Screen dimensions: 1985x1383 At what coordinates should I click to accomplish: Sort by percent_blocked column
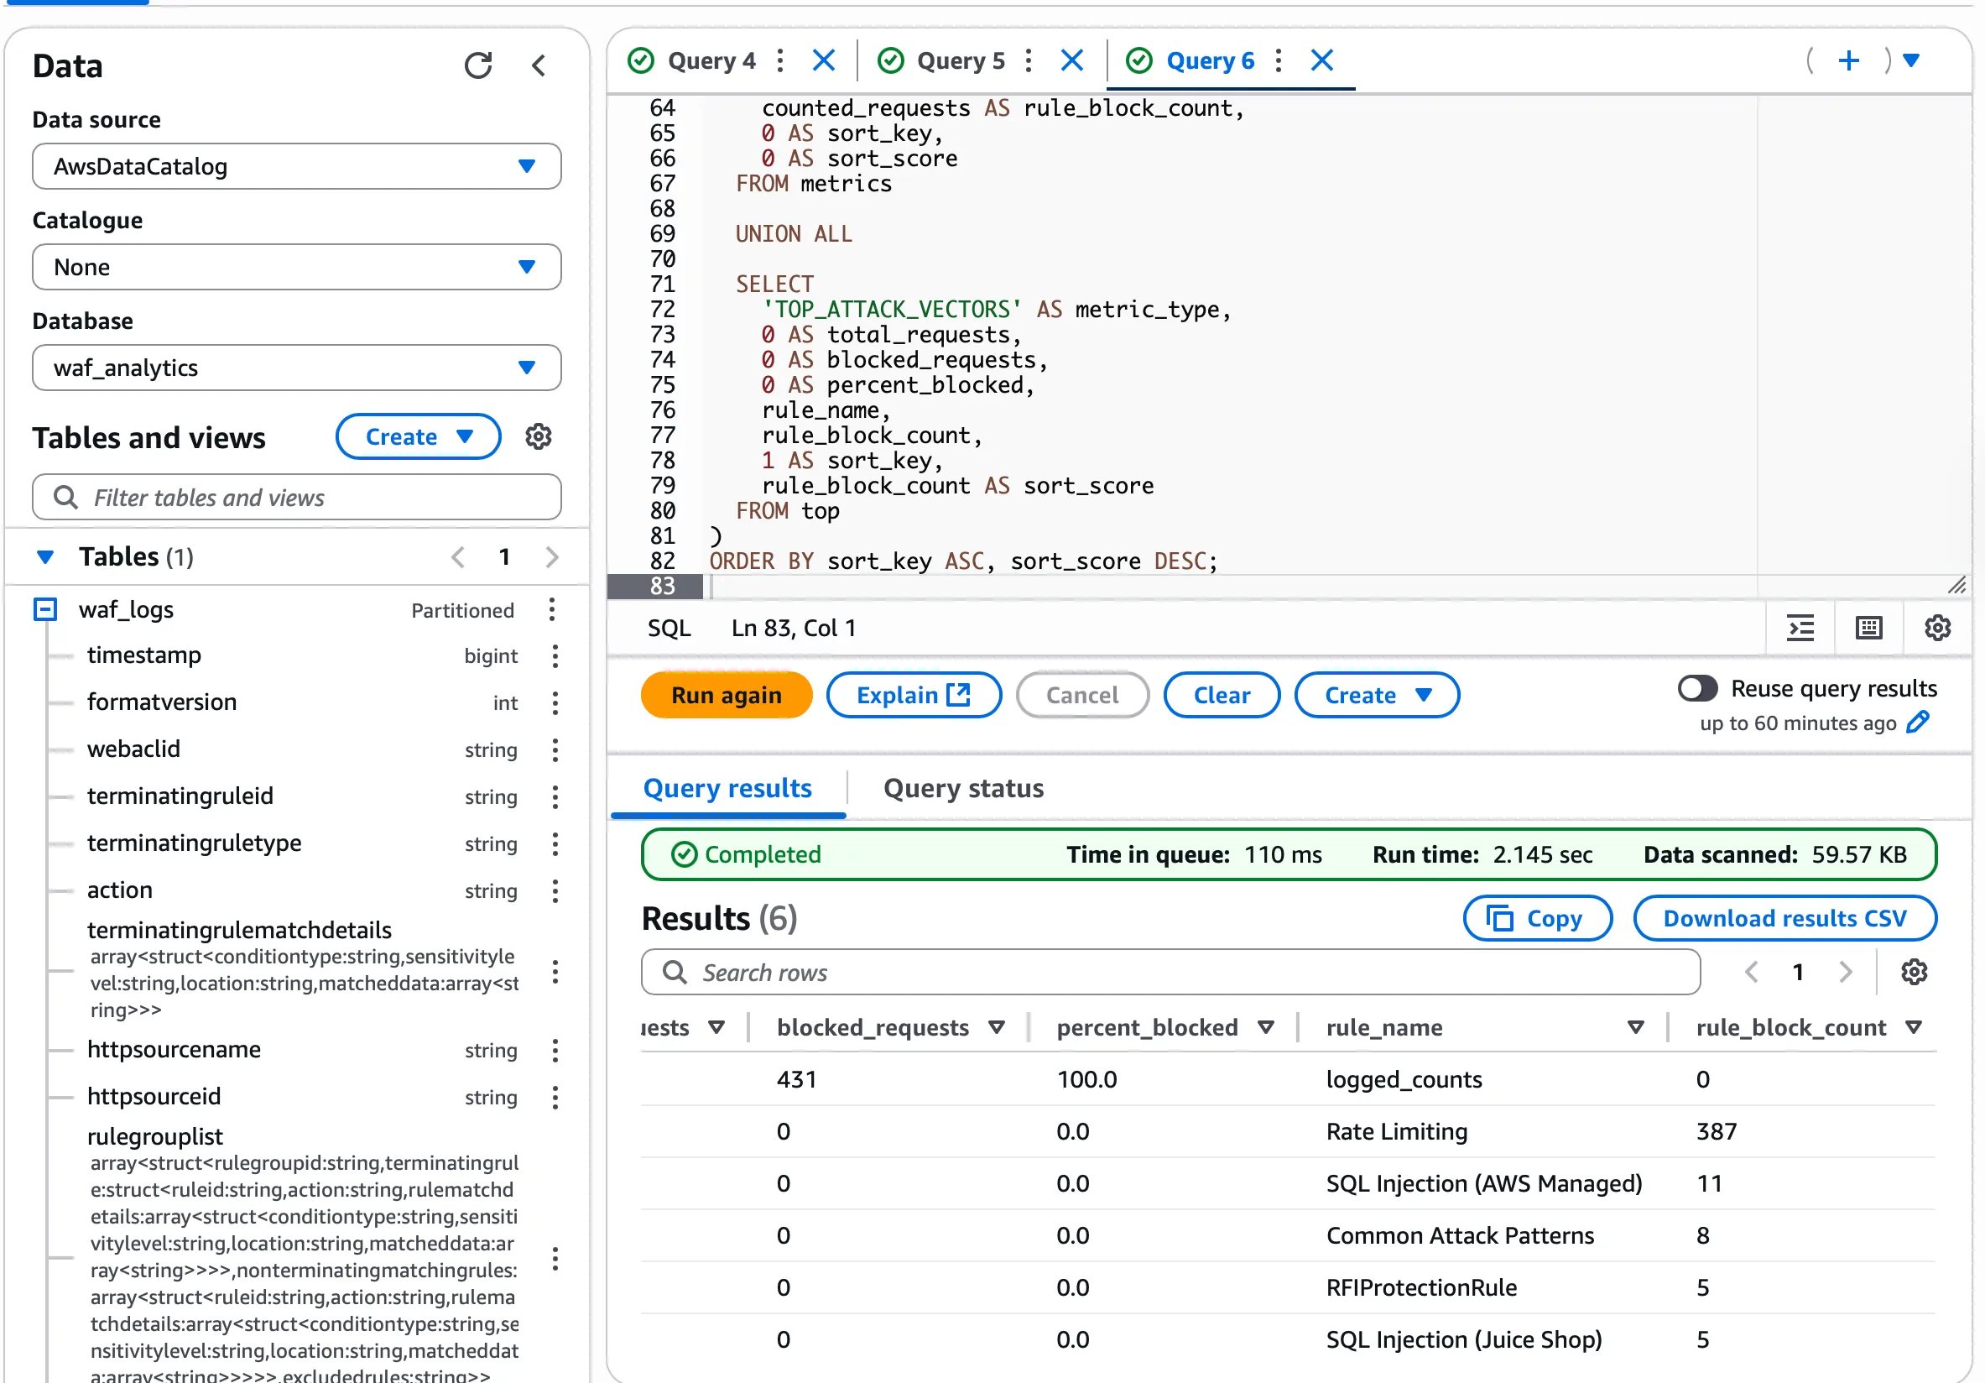[1266, 1026]
